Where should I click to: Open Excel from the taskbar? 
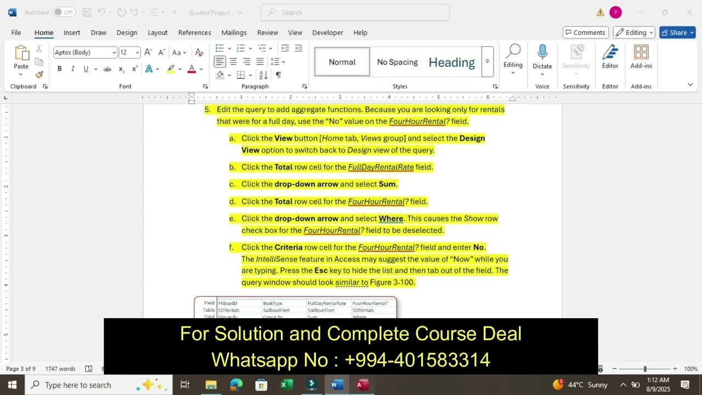pos(287,385)
